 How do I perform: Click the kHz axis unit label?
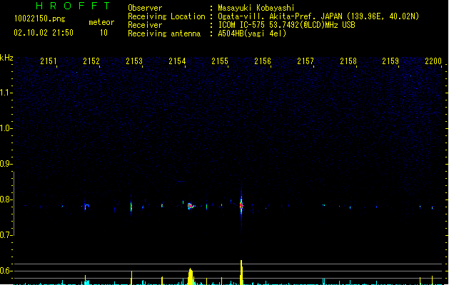point(6,58)
